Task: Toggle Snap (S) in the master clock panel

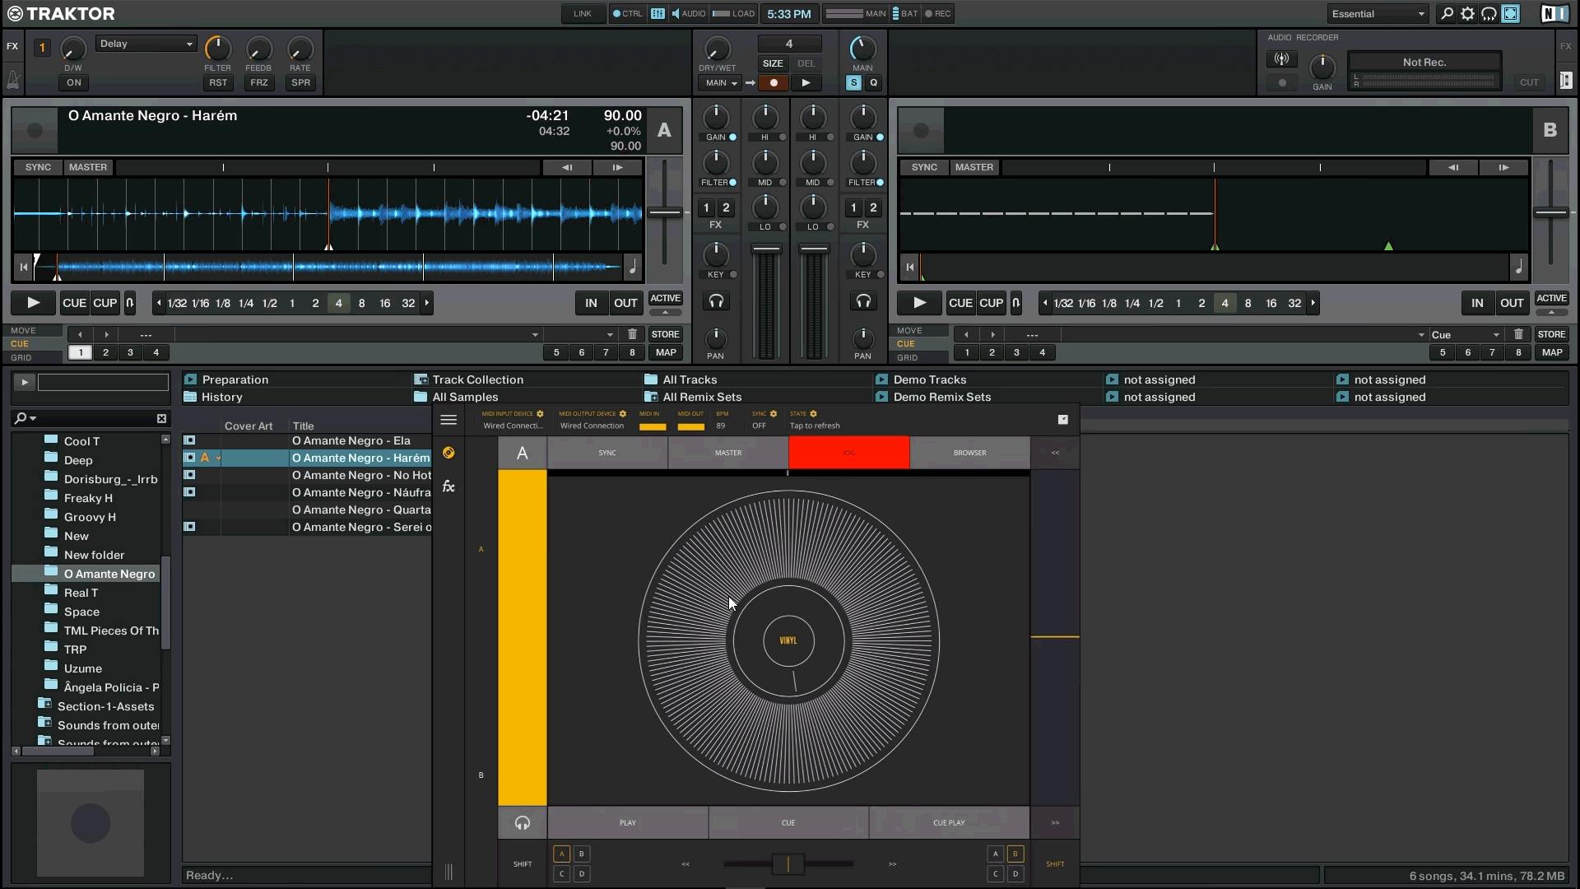Action: click(853, 83)
